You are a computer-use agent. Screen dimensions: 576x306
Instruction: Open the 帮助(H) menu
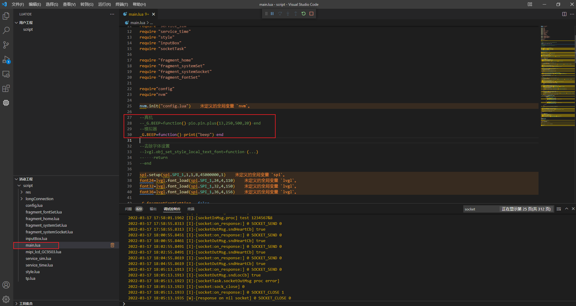[x=139, y=4]
